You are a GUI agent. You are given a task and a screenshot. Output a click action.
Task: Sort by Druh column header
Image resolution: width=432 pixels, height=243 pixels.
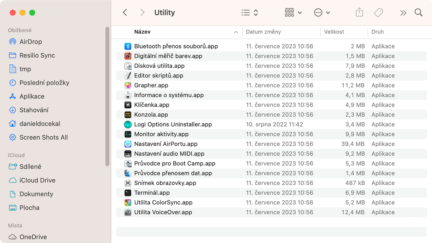pyautogui.click(x=377, y=32)
